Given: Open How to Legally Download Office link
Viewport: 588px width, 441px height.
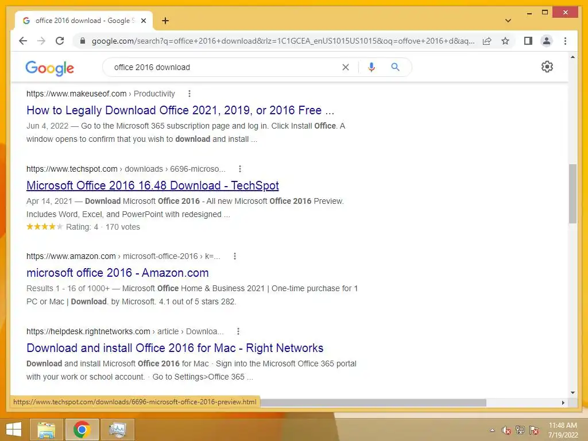Looking at the screenshot, I should tap(180, 110).
